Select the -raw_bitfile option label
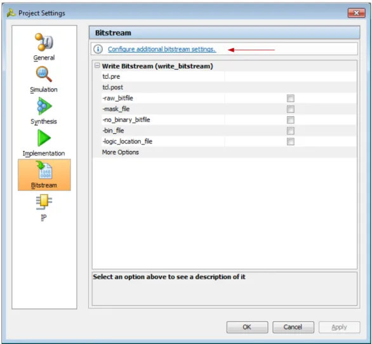Viewport: 372px width, 344px height. pyautogui.click(x=117, y=98)
